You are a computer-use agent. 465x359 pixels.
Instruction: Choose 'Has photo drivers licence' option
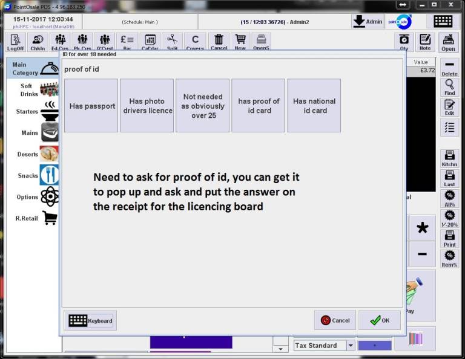(147, 106)
